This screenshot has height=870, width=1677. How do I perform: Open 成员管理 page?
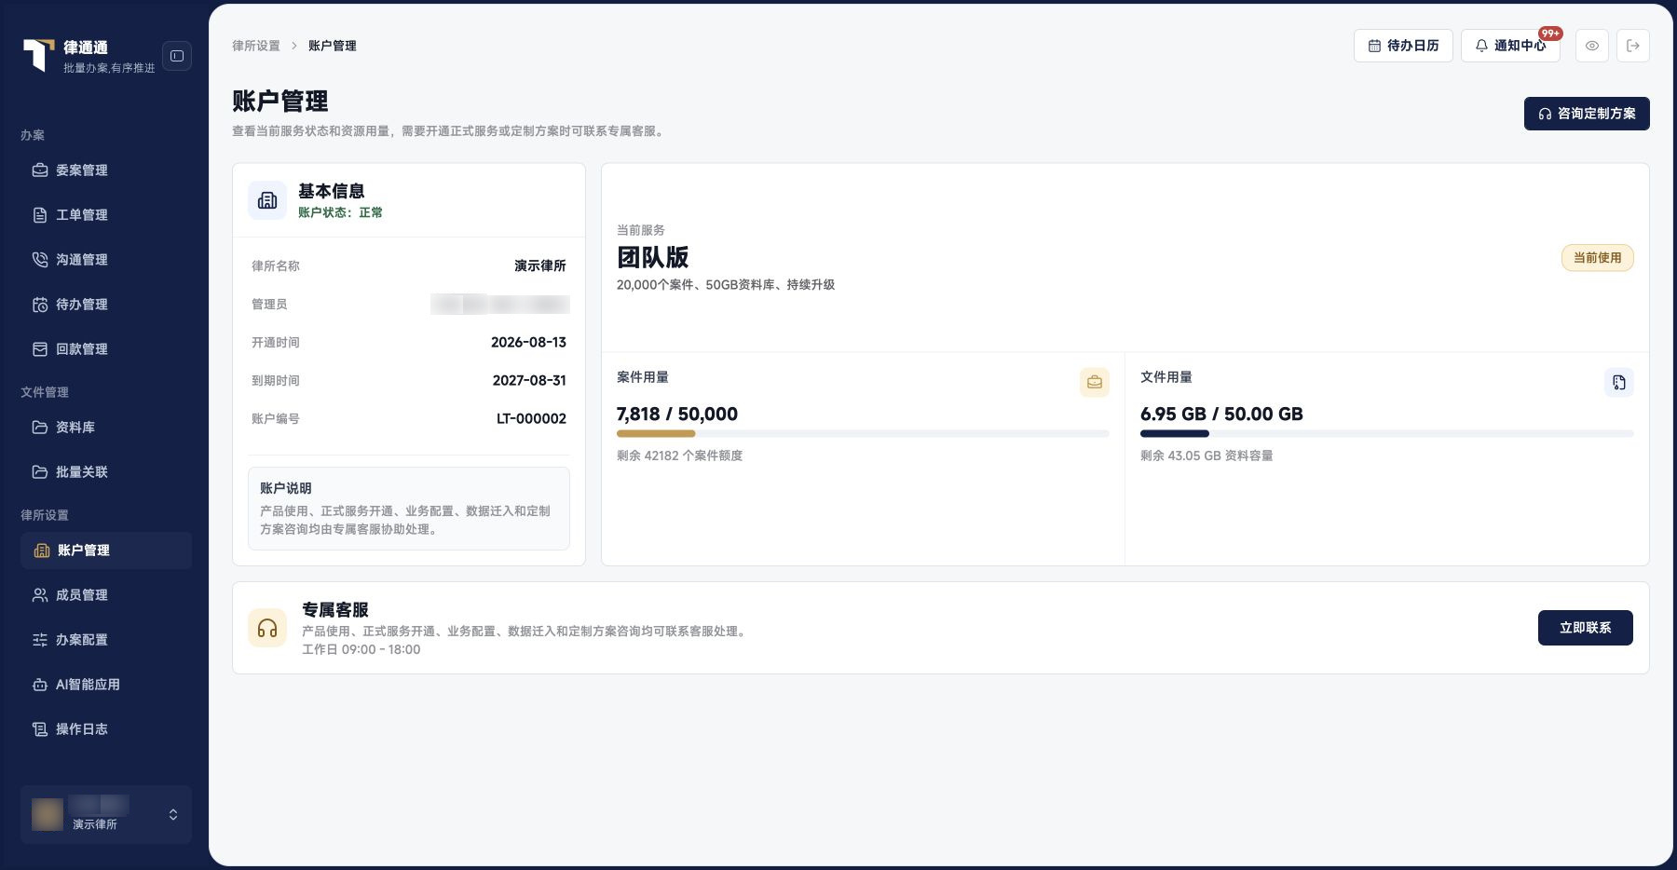click(106, 595)
